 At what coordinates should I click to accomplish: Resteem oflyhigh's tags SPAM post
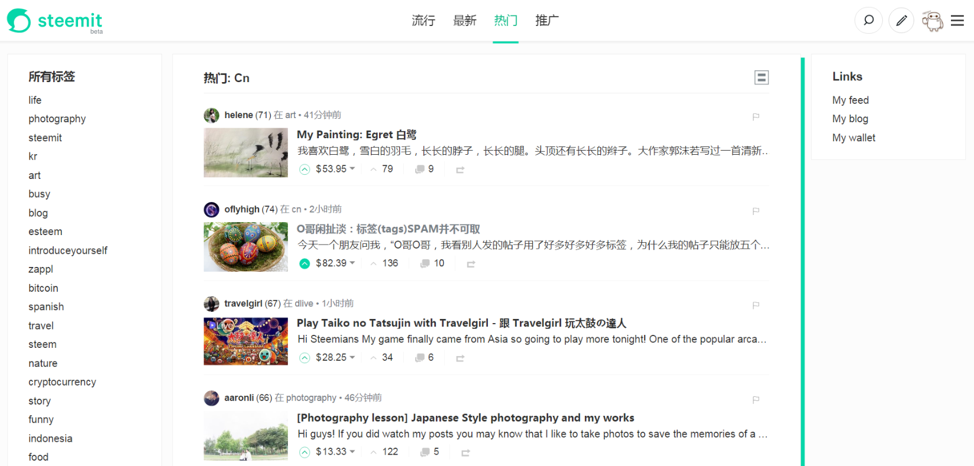click(x=471, y=264)
